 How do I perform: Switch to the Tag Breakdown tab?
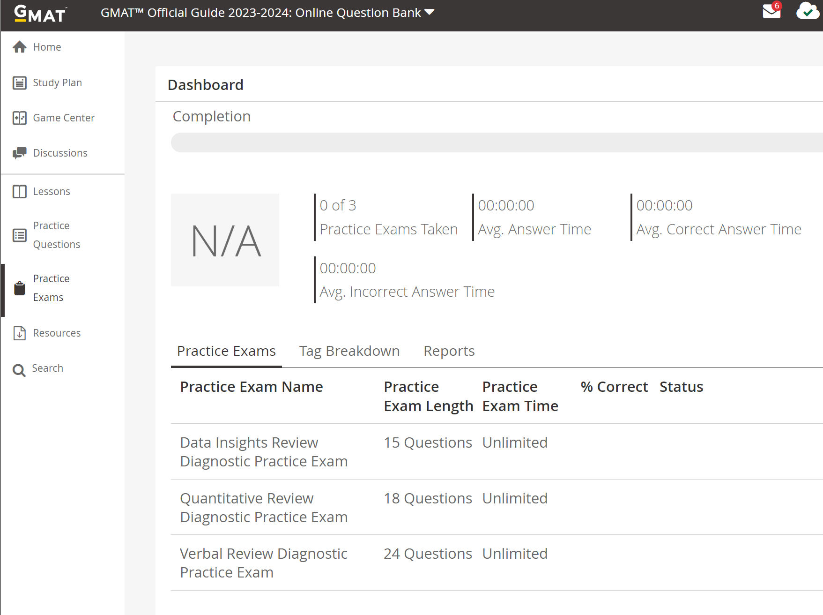pos(349,351)
